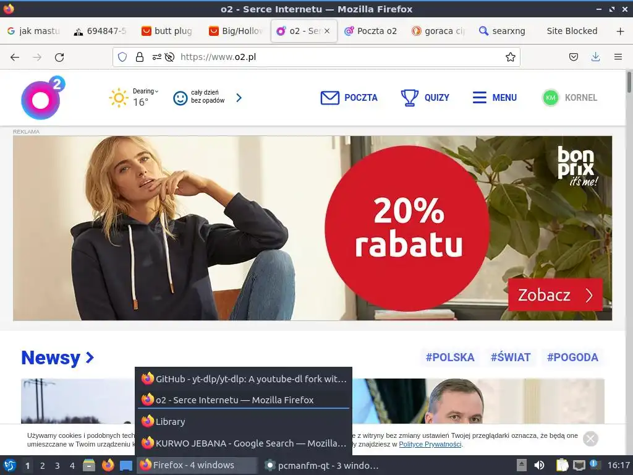The width and height of the screenshot is (633, 475).
Task: Select the Google Search window entry
Action: [x=244, y=443]
